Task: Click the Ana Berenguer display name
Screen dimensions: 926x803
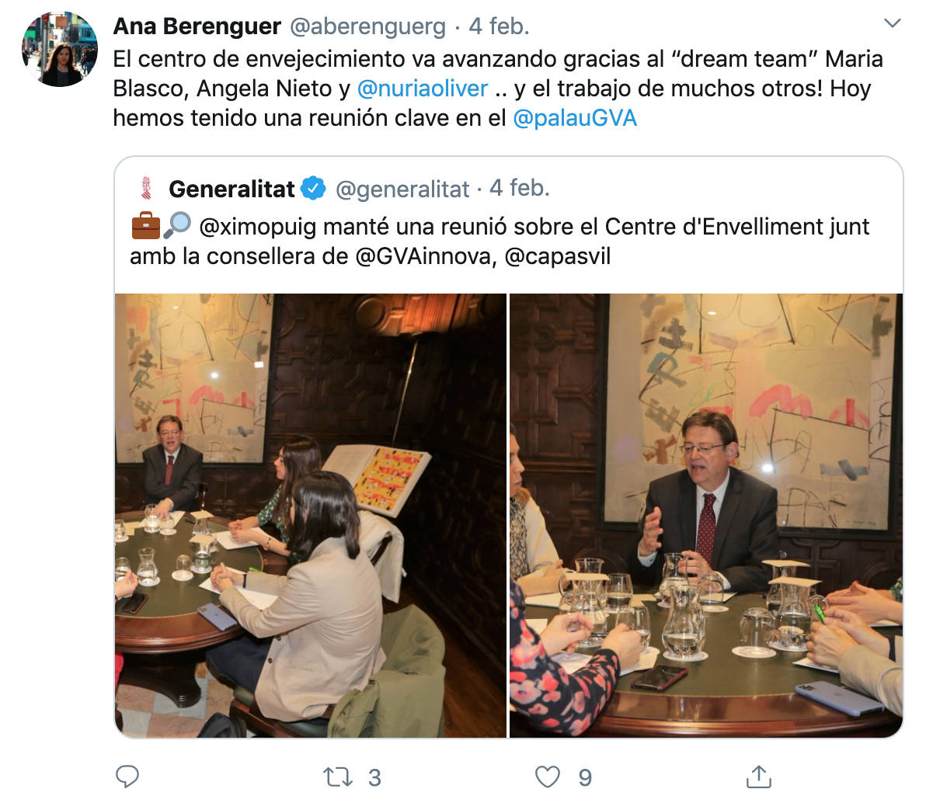Action: [x=197, y=26]
